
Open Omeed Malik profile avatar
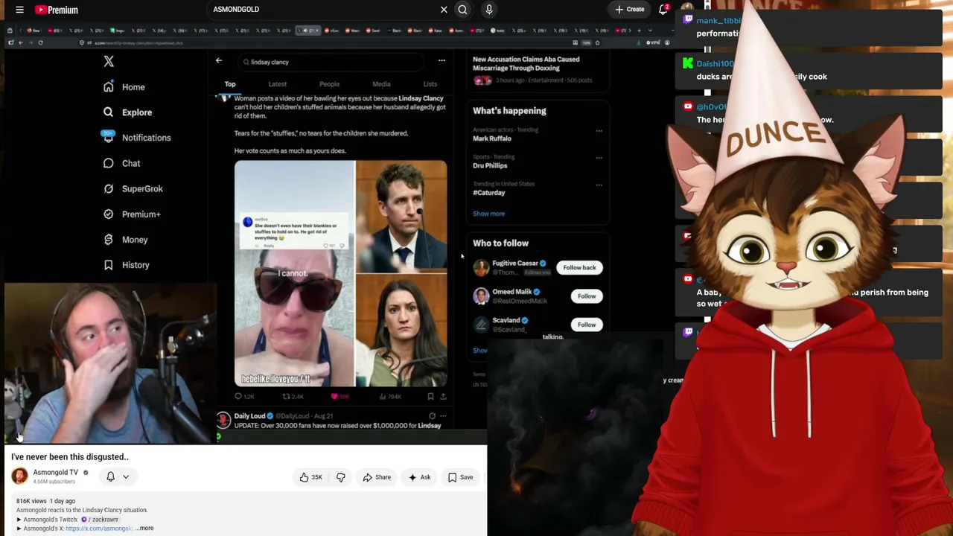[481, 296]
